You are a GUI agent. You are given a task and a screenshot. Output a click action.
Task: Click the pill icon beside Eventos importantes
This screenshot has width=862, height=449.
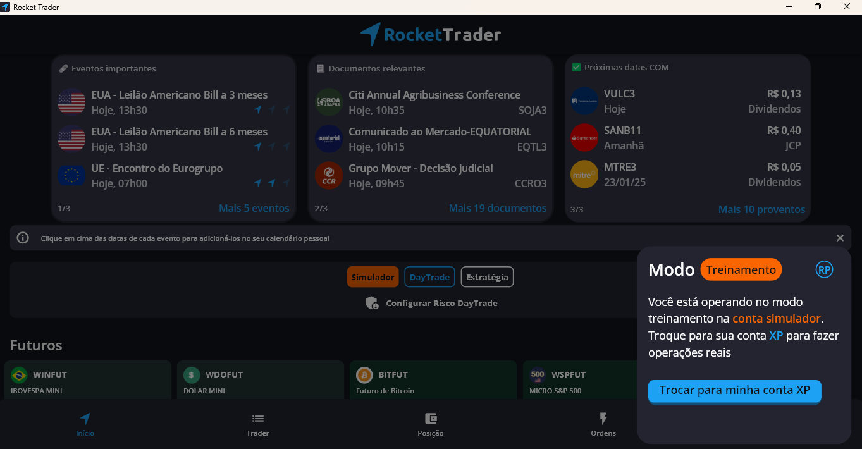63,68
